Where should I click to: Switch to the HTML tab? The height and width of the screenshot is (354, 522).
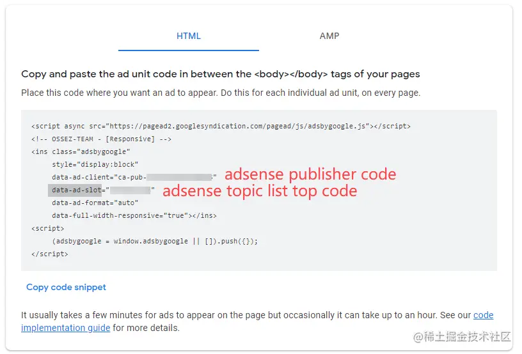click(189, 36)
